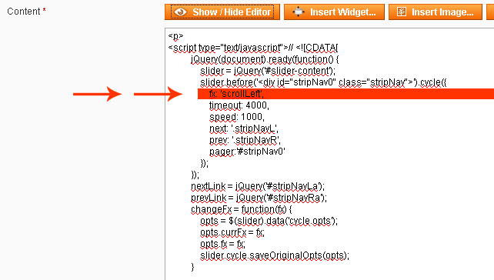The width and height of the screenshot is (494, 280).
Task: Click the opts.fx = fx; line
Action: (x=222, y=244)
